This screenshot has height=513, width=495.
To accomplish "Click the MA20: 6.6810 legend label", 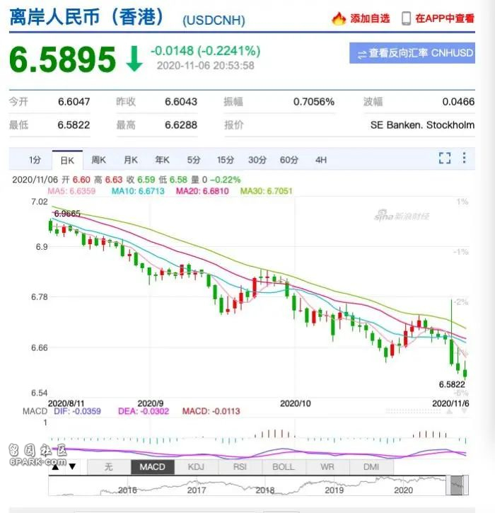I will point(202,191).
